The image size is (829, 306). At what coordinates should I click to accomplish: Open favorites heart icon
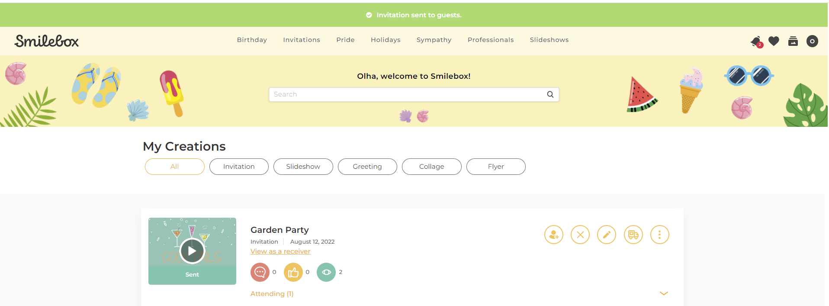(x=774, y=41)
